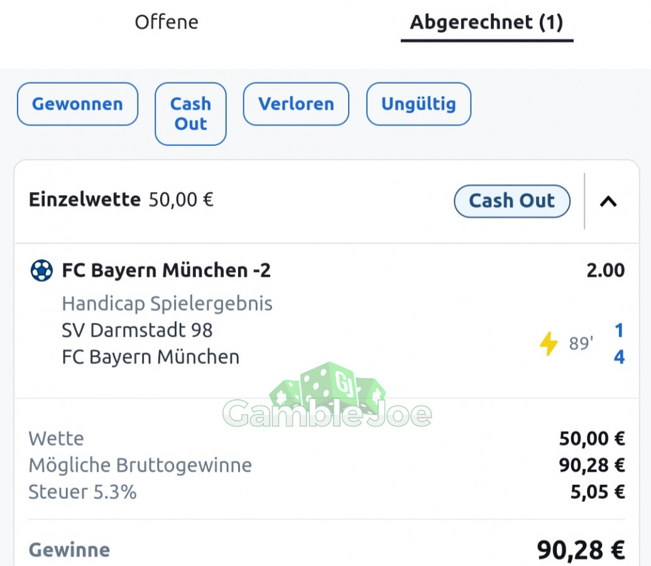Click Bayern's score of 4
This screenshot has width=651, height=566.
point(619,357)
